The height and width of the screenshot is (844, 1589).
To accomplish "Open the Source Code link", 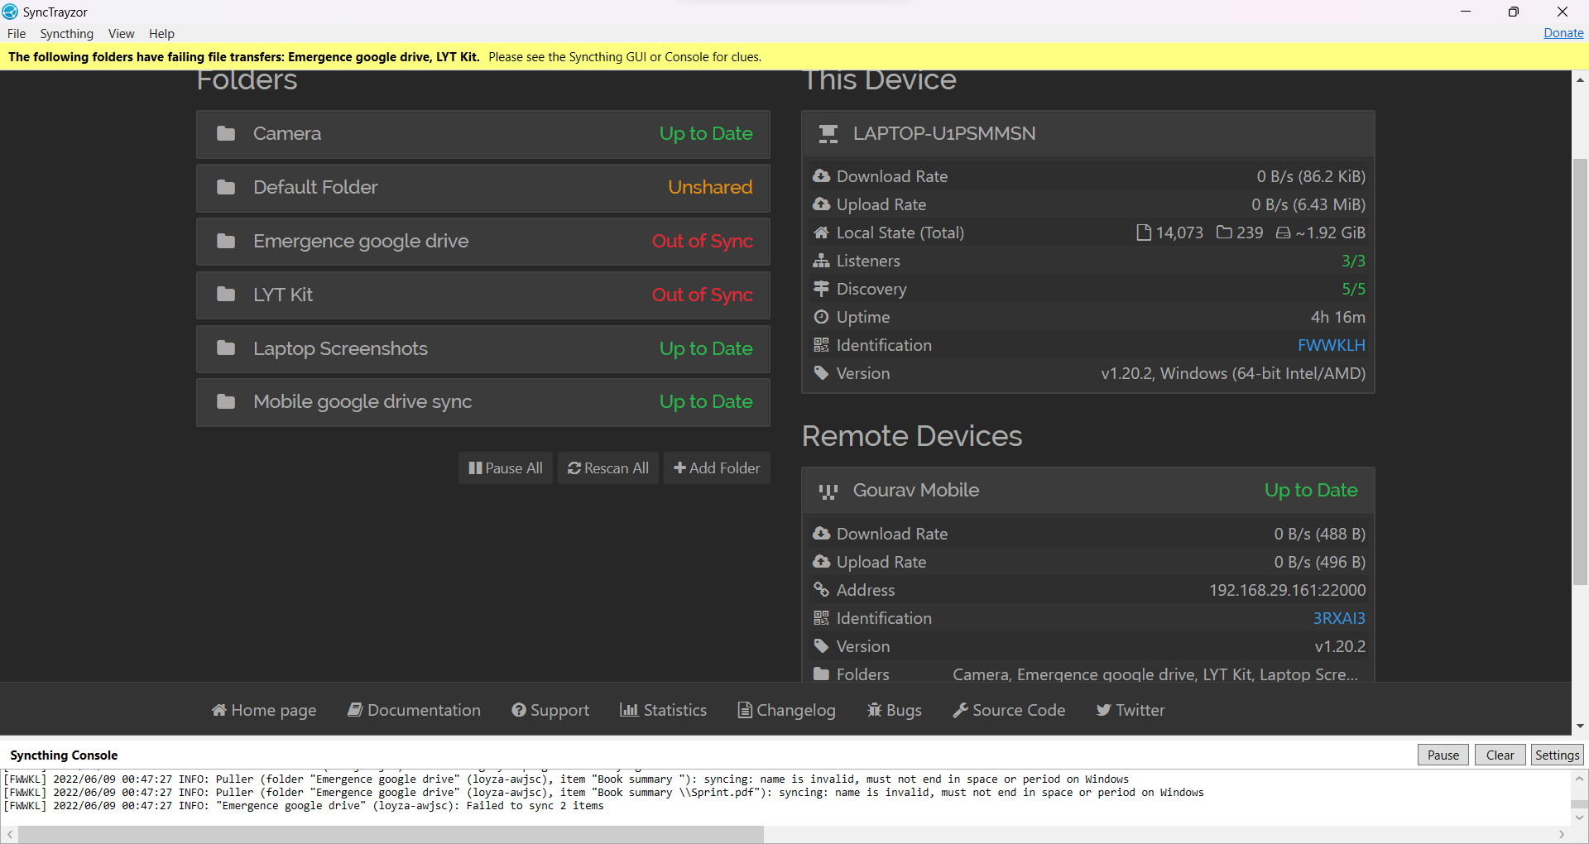I will (1009, 710).
